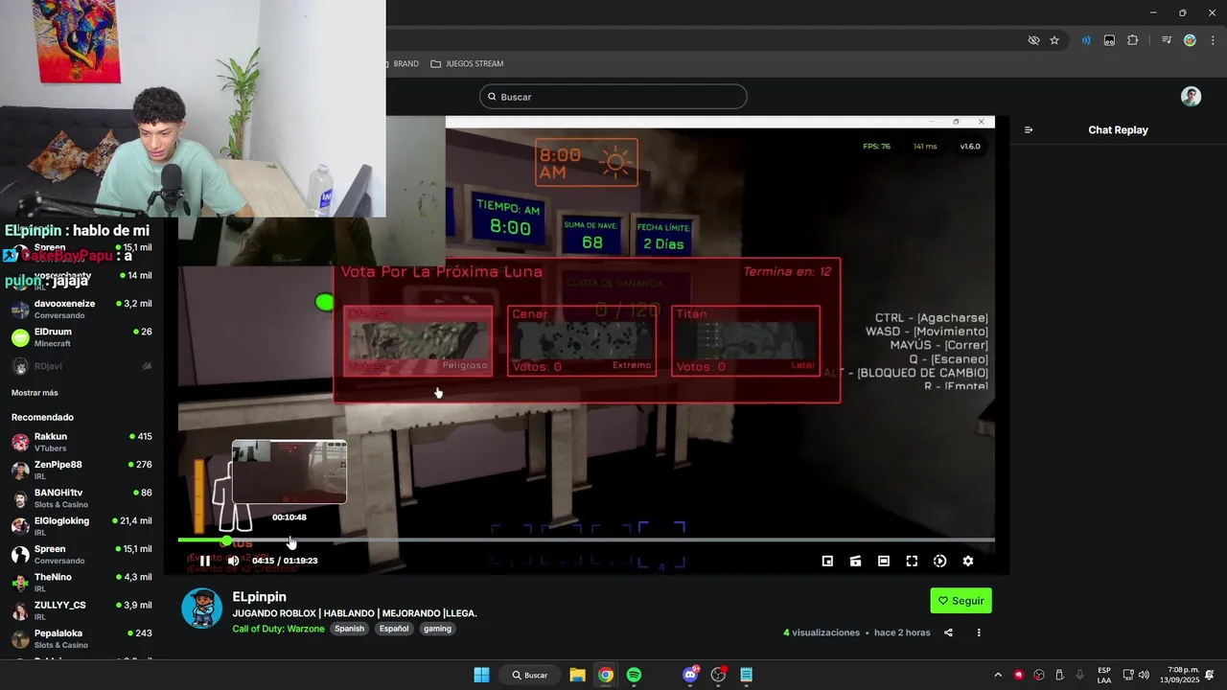Screen dimensions: 1227x690
Task: Pause the video playback
Action: [x=205, y=561]
